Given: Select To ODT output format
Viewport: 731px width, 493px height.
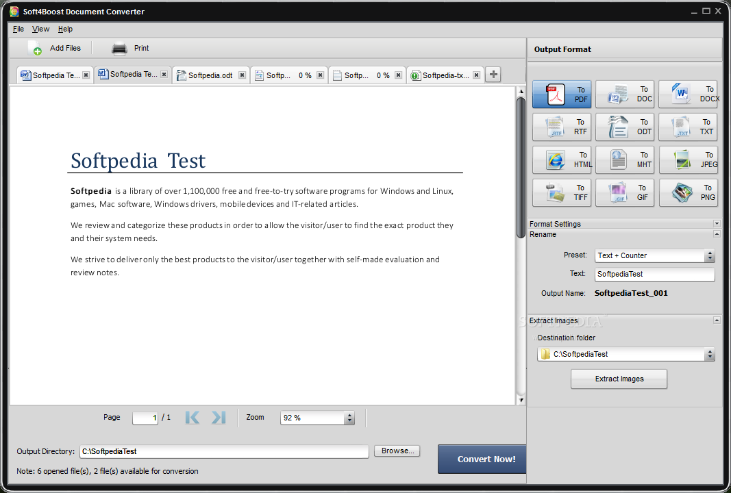Looking at the screenshot, I should 625,127.
